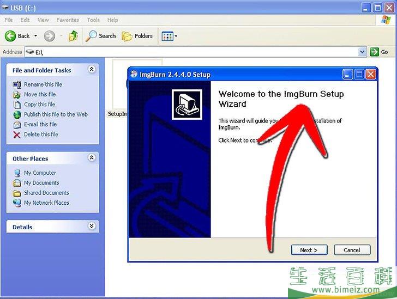Click the Windows flag logo icon
The height and width of the screenshot is (299, 397).
click(386, 20)
